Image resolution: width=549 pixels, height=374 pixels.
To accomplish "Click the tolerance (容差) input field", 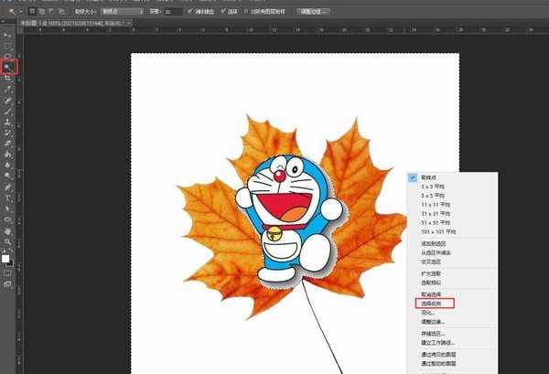I will [171, 13].
